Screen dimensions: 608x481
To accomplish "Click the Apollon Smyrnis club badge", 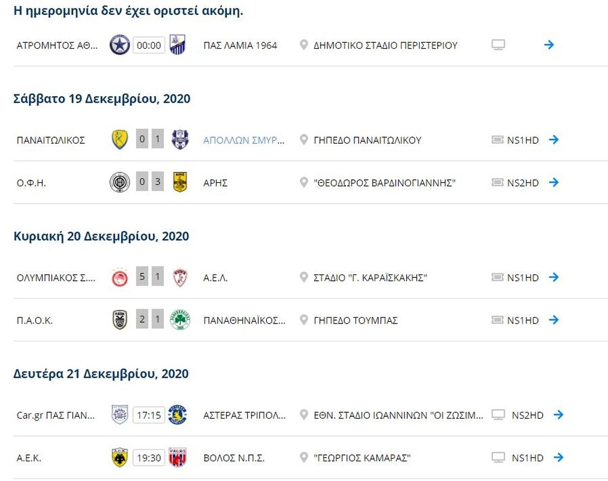I will 180,140.
